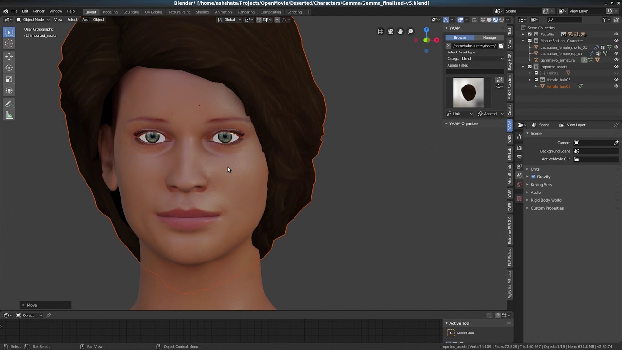Hide FaceRig with its eye icon

[616, 35]
